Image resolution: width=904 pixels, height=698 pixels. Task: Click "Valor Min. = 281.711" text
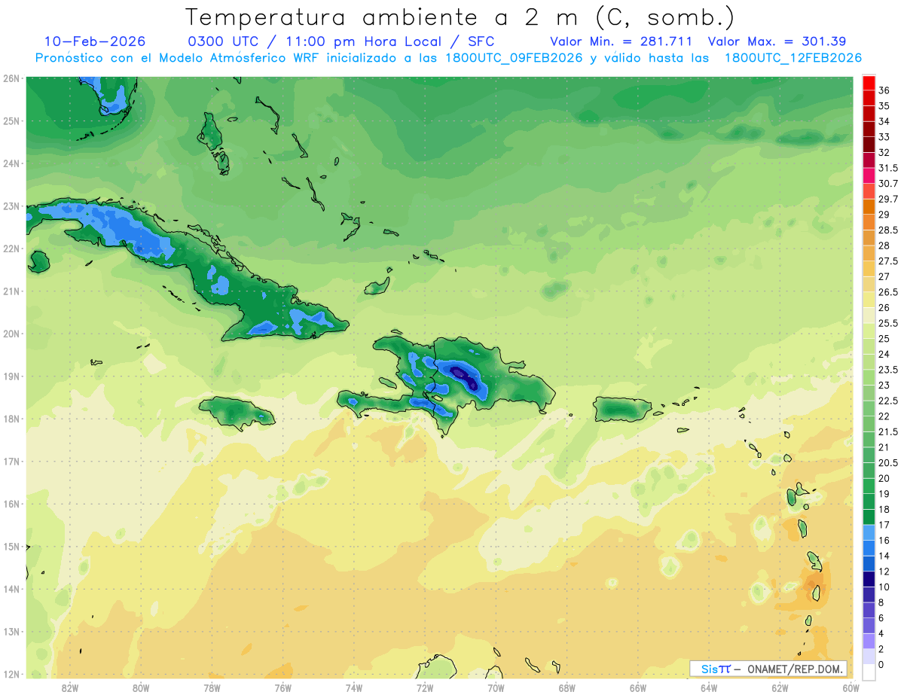pyautogui.click(x=621, y=41)
